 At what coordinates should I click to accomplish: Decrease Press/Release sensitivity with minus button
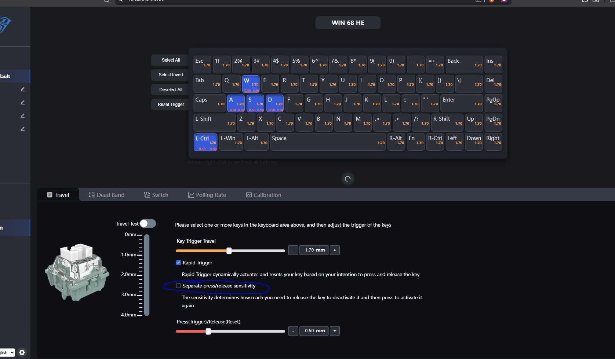293,331
